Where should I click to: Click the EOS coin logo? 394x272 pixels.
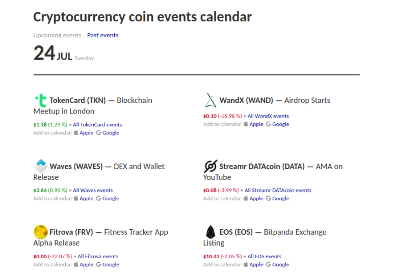click(211, 232)
